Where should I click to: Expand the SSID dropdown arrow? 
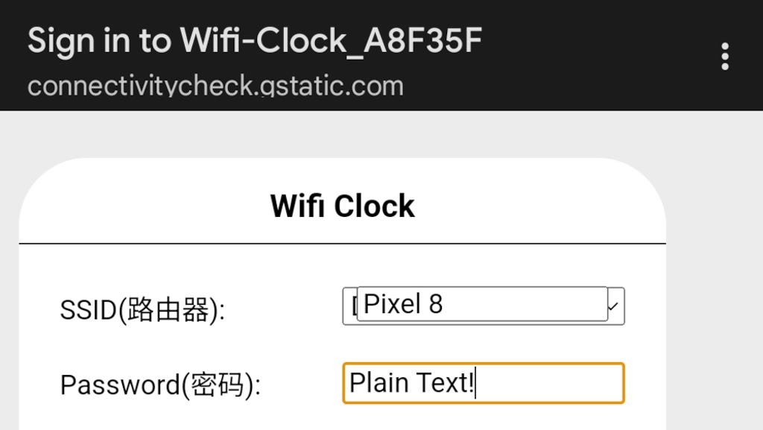coord(615,306)
